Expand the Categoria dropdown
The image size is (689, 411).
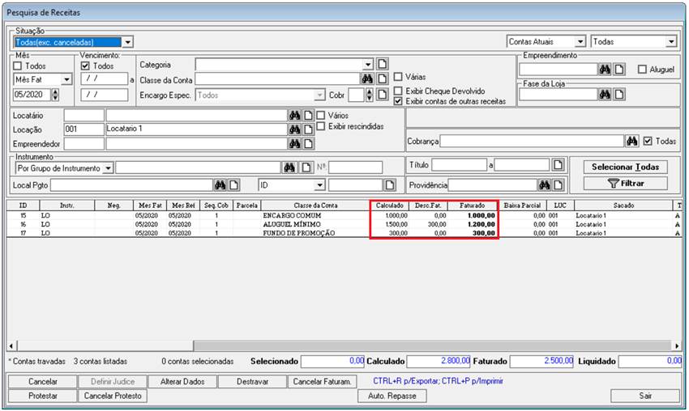click(x=368, y=64)
